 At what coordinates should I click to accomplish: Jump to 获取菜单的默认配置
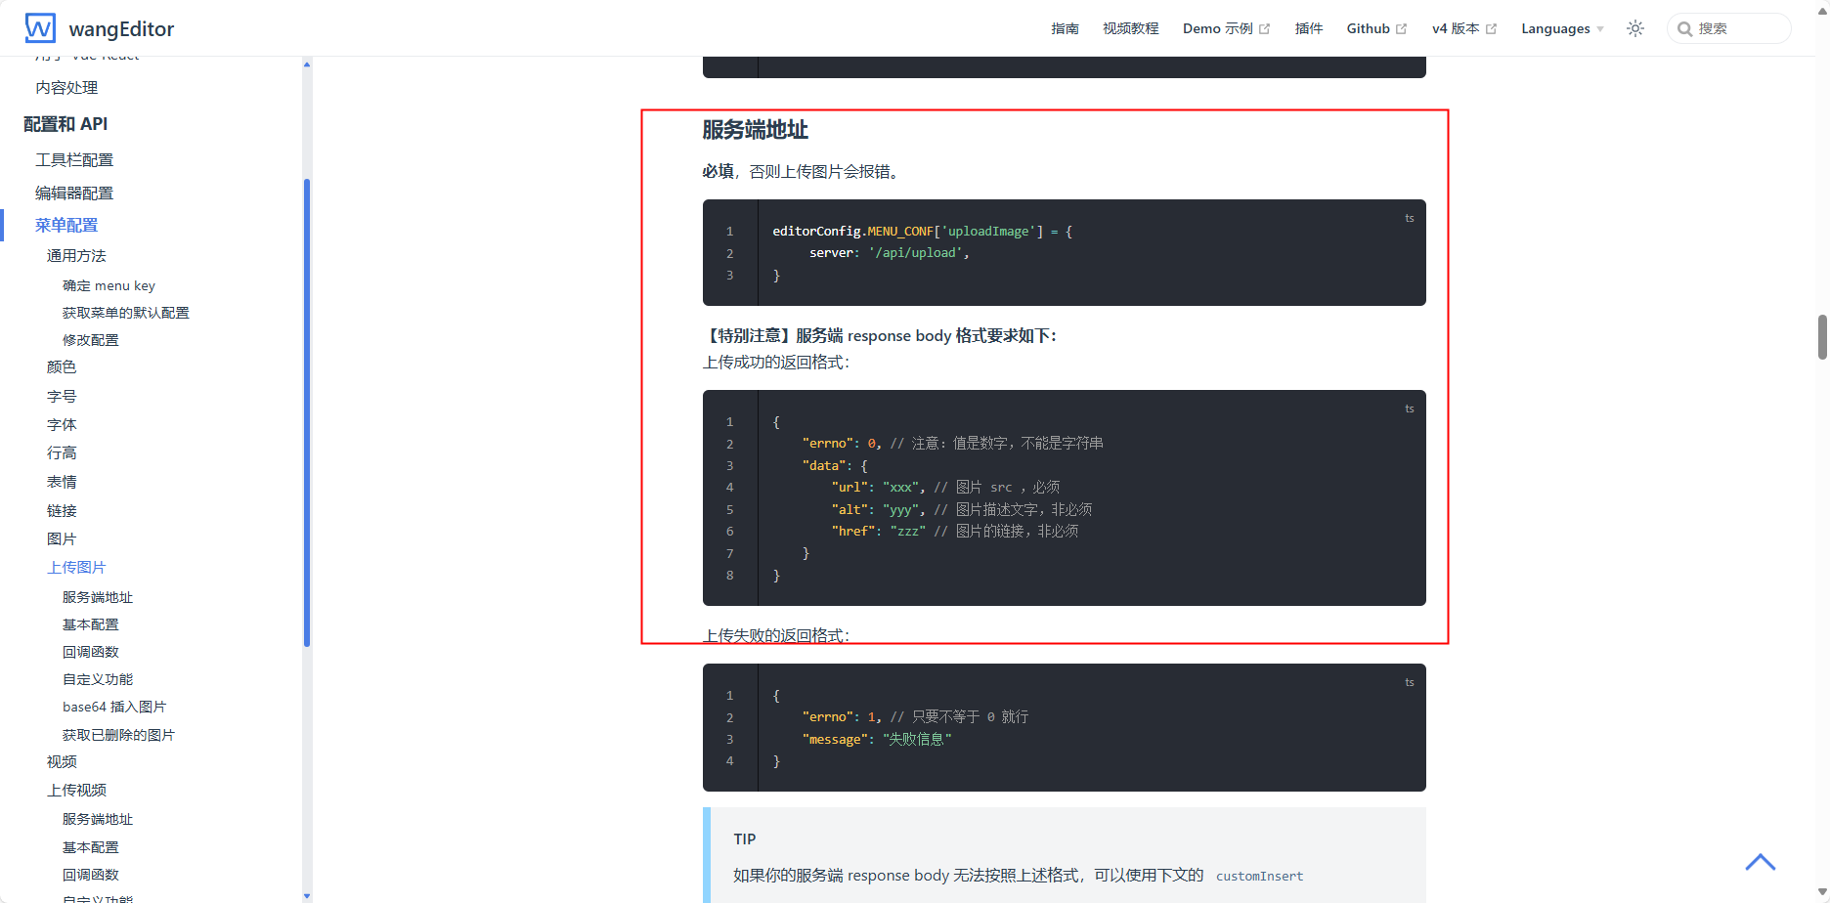(126, 313)
